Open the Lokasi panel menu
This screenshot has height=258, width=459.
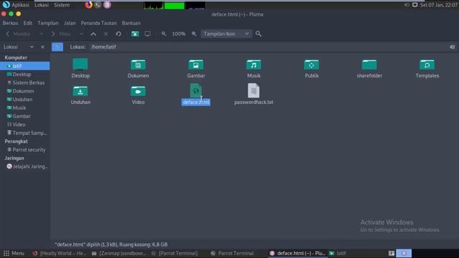point(42,5)
